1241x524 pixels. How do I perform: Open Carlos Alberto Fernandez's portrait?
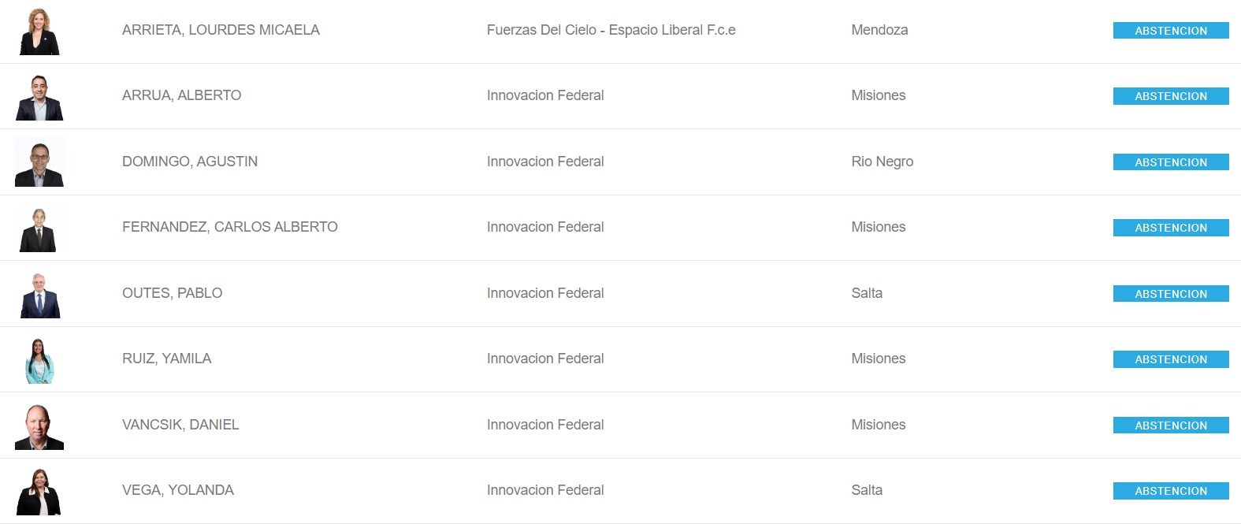point(39,228)
